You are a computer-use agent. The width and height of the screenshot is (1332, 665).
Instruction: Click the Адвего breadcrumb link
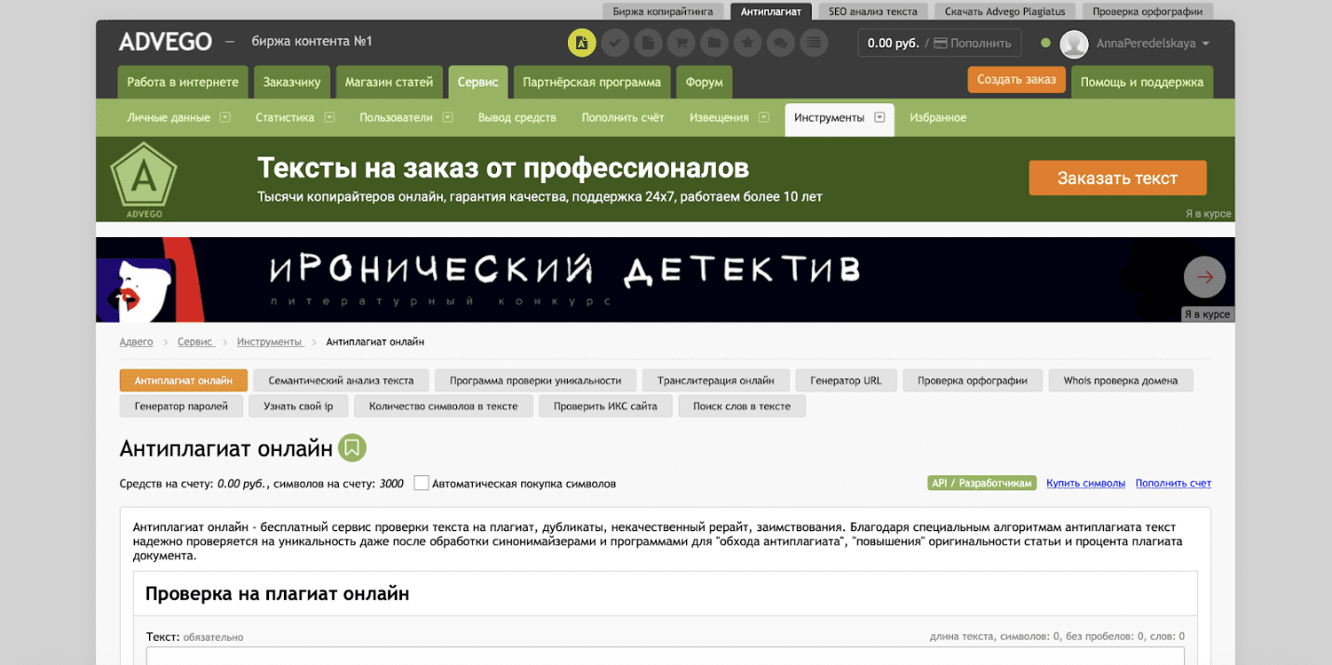pos(136,342)
